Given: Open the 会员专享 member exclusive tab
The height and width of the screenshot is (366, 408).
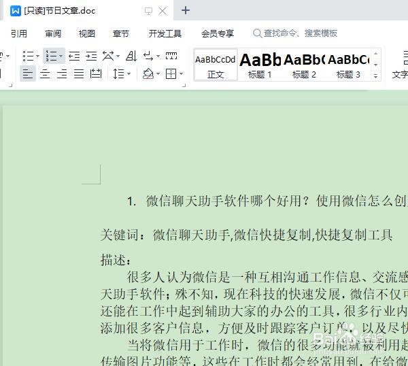Looking at the screenshot, I should (x=218, y=33).
